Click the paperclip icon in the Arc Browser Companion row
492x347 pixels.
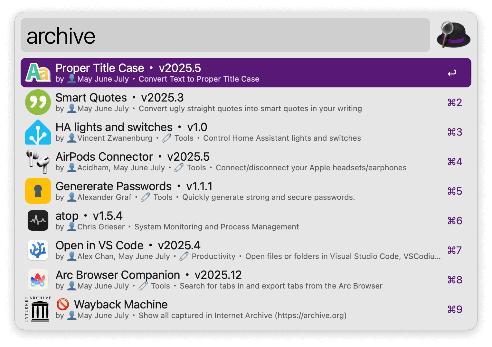[143, 286]
